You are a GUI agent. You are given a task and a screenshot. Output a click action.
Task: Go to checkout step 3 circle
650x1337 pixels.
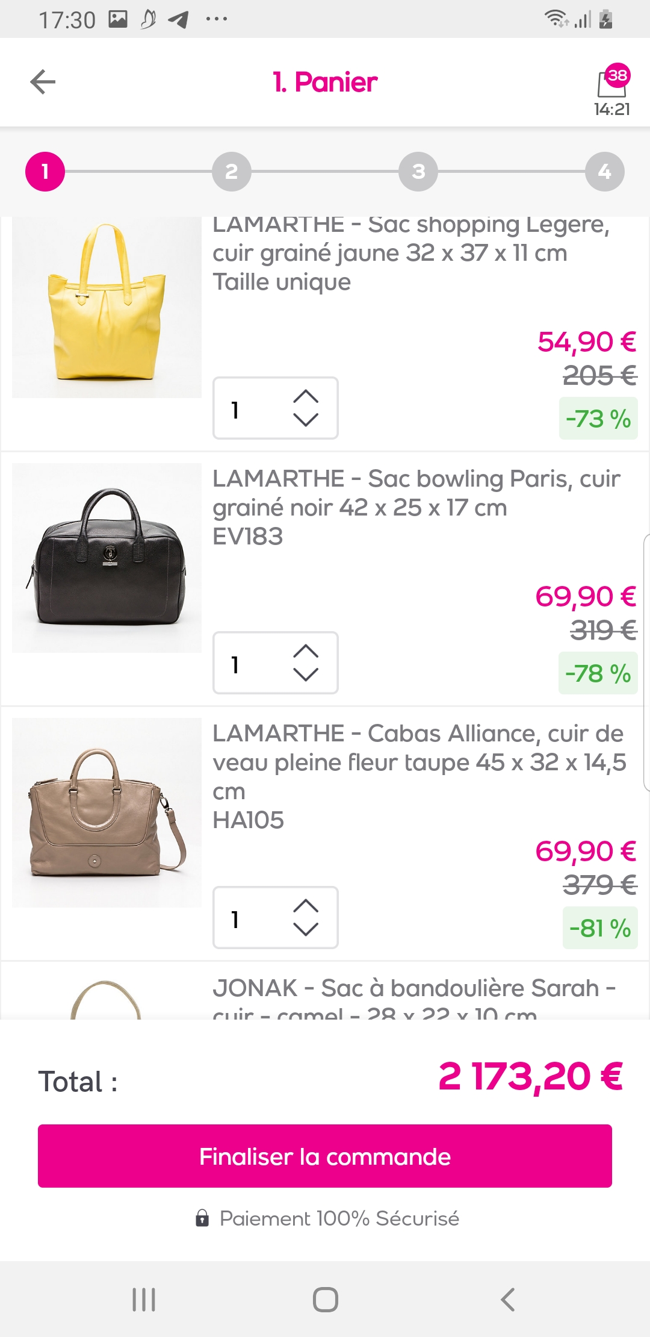(418, 172)
